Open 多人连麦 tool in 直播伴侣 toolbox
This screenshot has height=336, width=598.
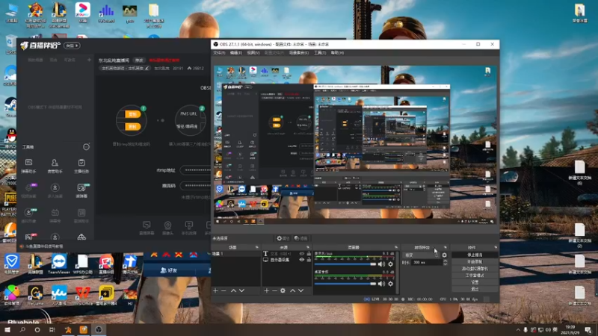55,190
